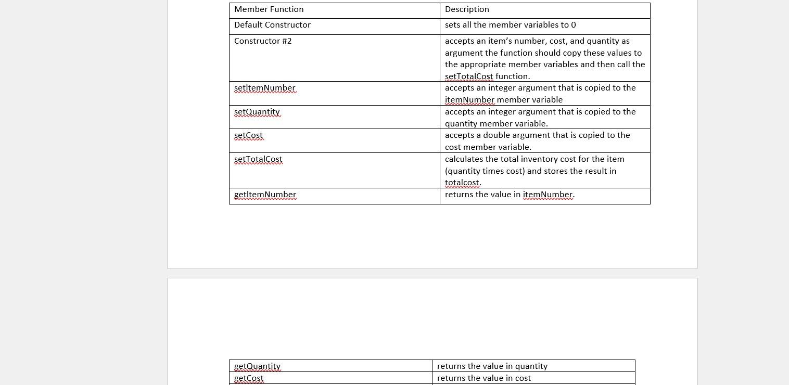Click 'returns the value in quantity' text
789x385 pixels.
coord(492,366)
